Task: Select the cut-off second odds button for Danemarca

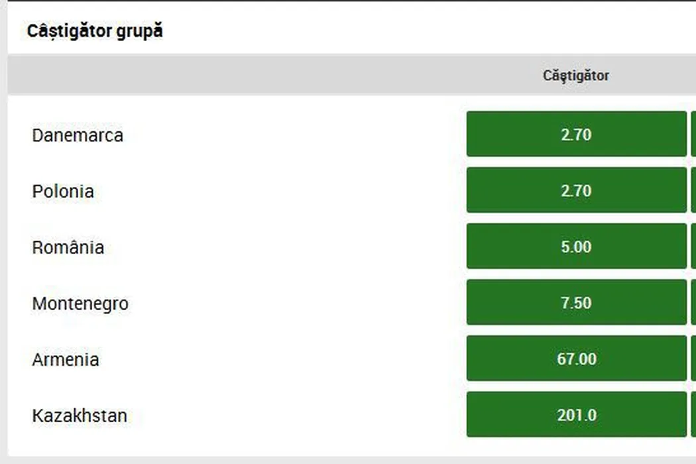Action: pos(693,135)
